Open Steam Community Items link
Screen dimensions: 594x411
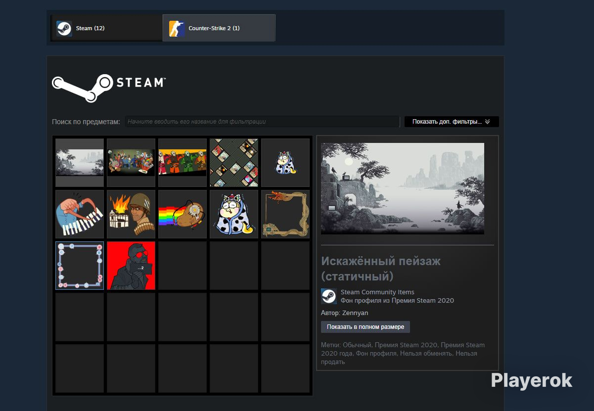[x=377, y=292]
